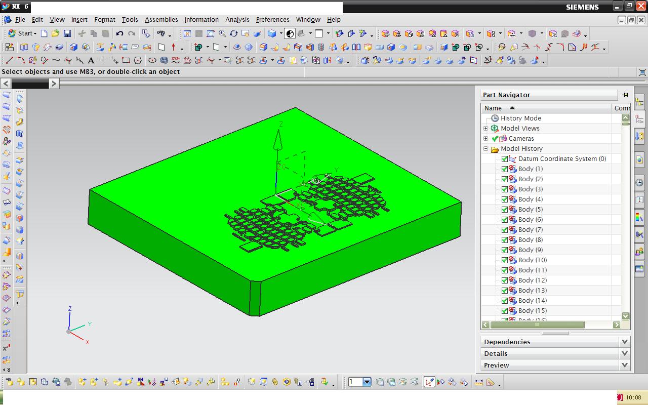Expand the Model Views tree node
648x405 pixels.
click(486, 129)
